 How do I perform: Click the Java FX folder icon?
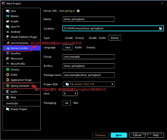click(x=8, y=27)
